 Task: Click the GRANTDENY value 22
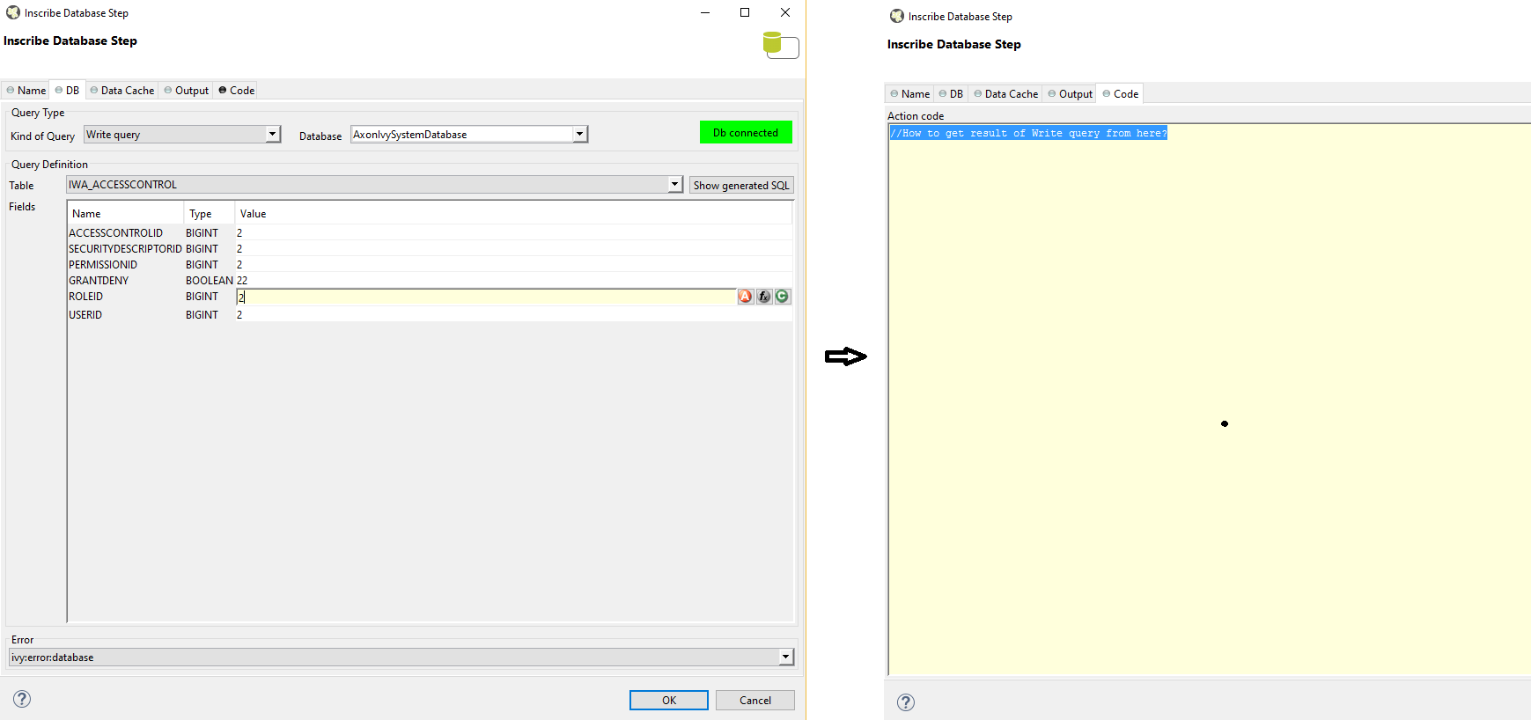[x=242, y=281]
